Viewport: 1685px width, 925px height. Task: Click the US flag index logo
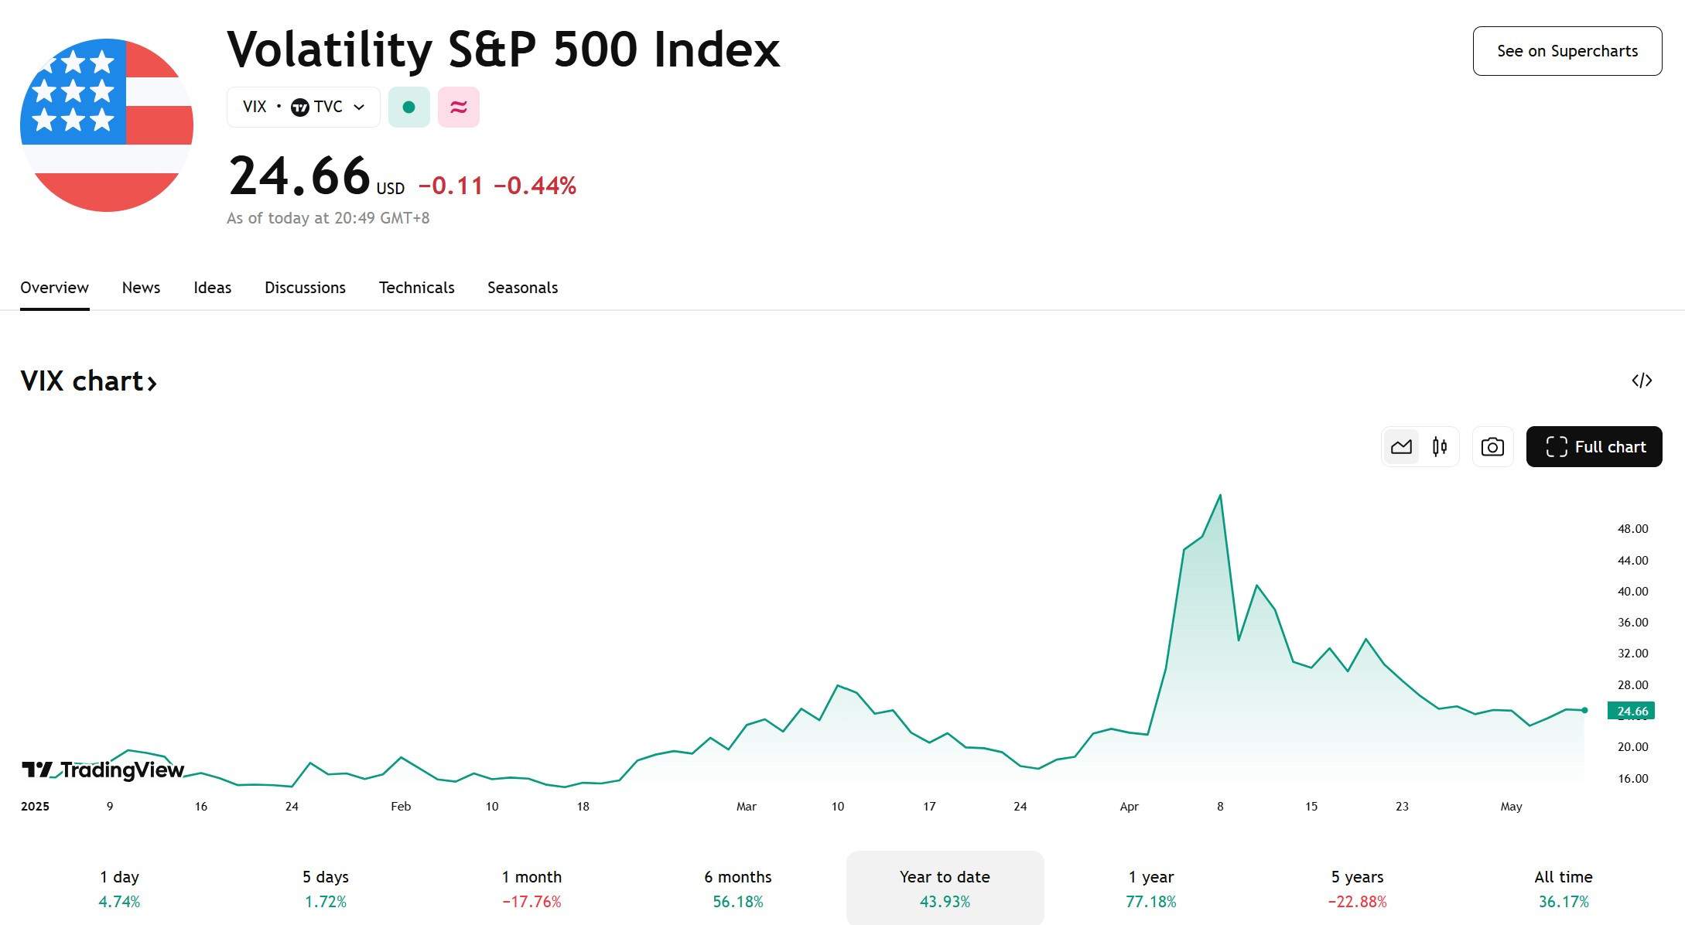click(107, 125)
